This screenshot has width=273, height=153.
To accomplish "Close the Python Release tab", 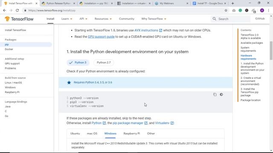I will (74, 3).
